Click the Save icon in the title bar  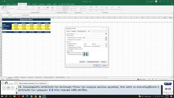(2, 1)
